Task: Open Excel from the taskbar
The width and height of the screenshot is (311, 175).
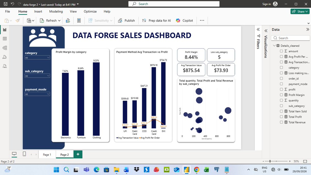Action: click(207, 170)
